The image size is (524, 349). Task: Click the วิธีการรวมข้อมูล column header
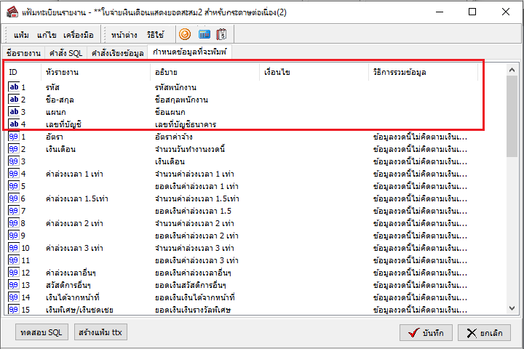pos(424,72)
